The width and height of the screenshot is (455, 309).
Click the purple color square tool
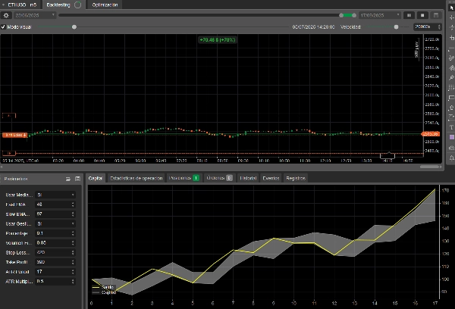click(x=451, y=136)
